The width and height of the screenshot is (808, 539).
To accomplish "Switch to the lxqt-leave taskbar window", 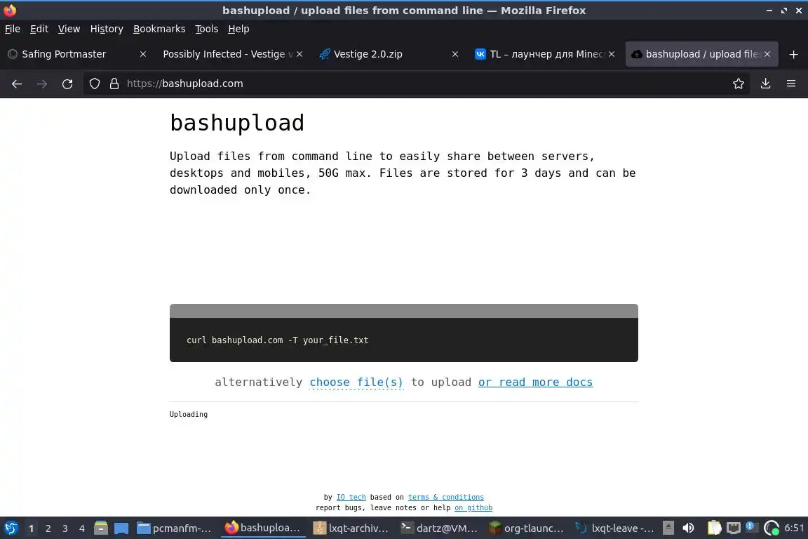I will coord(614,528).
